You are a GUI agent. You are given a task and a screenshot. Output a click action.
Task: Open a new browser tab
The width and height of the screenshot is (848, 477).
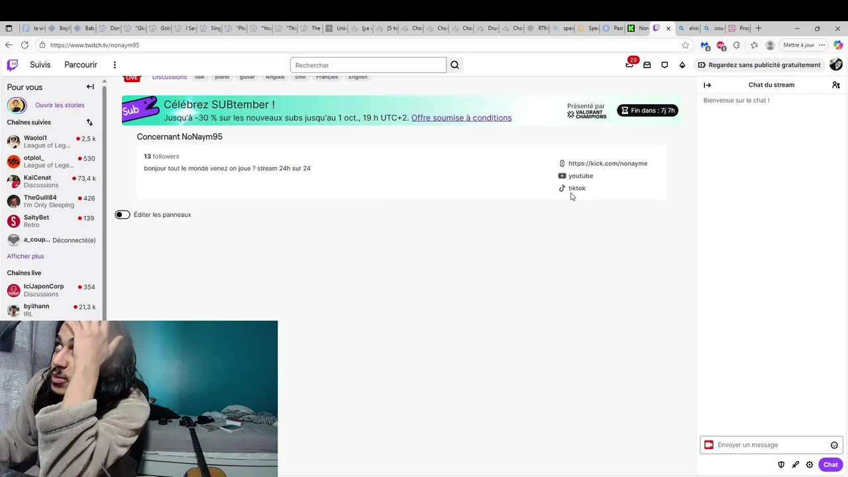(x=759, y=28)
